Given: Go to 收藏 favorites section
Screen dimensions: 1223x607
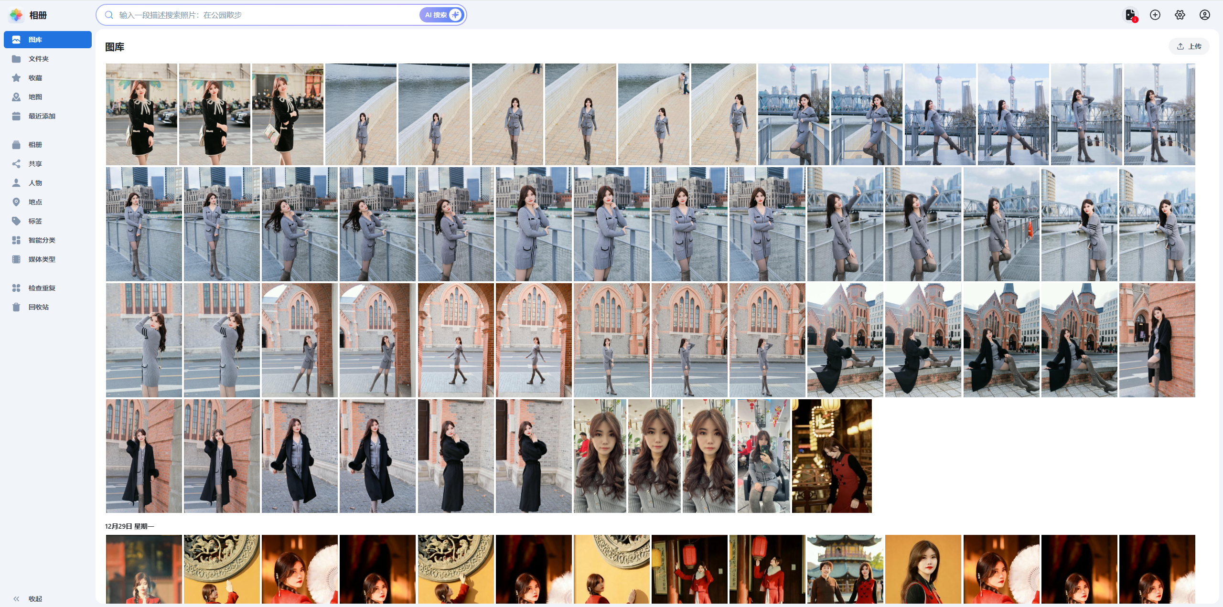Looking at the screenshot, I should [35, 78].
